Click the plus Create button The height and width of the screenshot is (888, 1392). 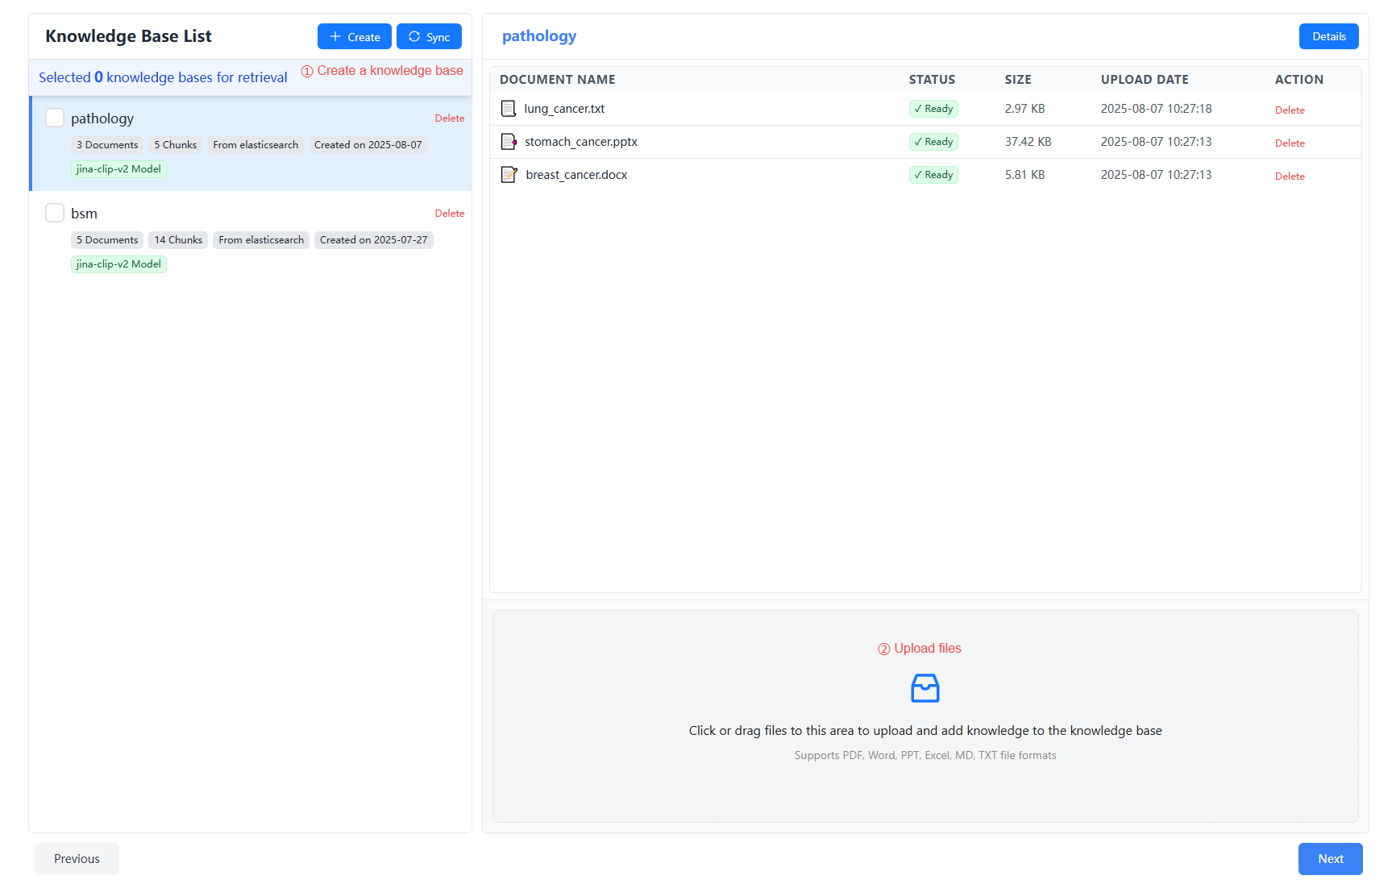(354, 37)
